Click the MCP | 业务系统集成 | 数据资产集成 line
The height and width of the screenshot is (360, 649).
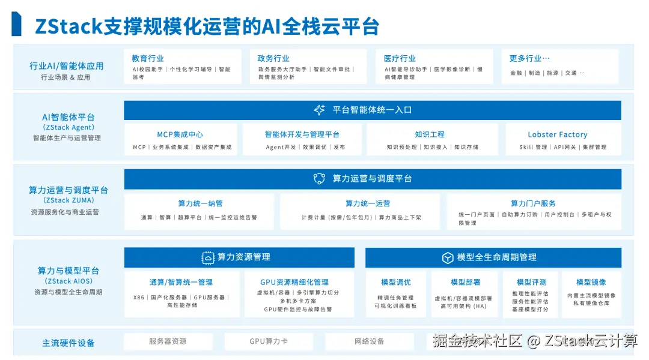click(x=182, y=147)
